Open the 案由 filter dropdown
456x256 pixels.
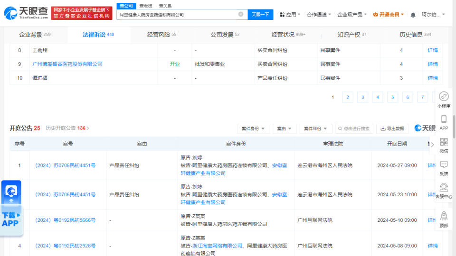[x=284, y=128]
